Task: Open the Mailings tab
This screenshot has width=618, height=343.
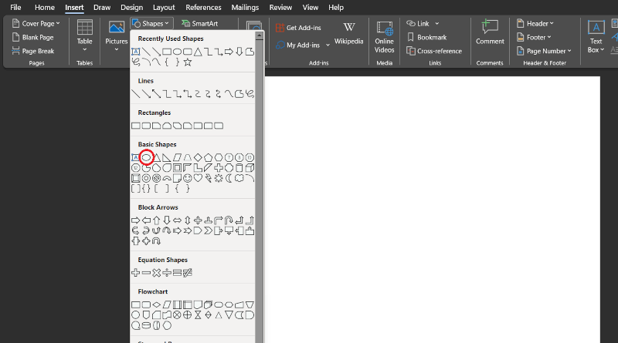Action: click(x=245, y=7)
